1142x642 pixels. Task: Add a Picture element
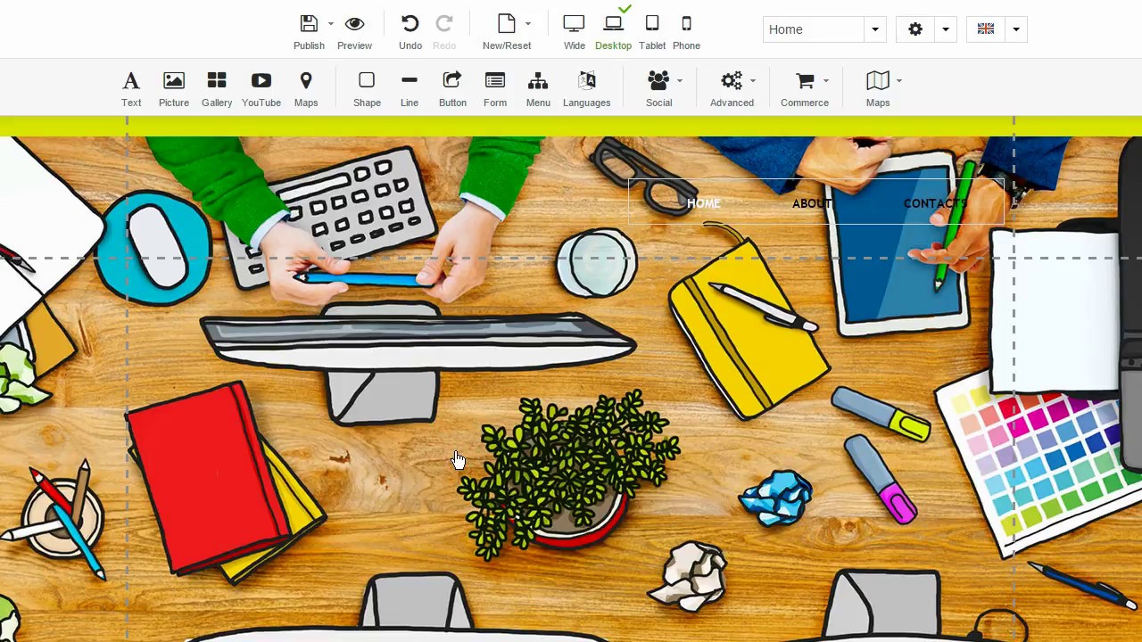pos(174,89)
